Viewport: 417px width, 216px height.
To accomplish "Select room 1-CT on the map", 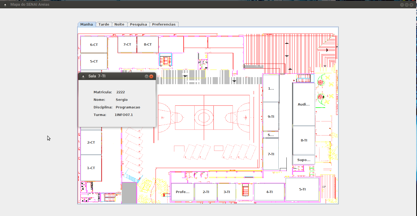I will click(x=91, y=168).
